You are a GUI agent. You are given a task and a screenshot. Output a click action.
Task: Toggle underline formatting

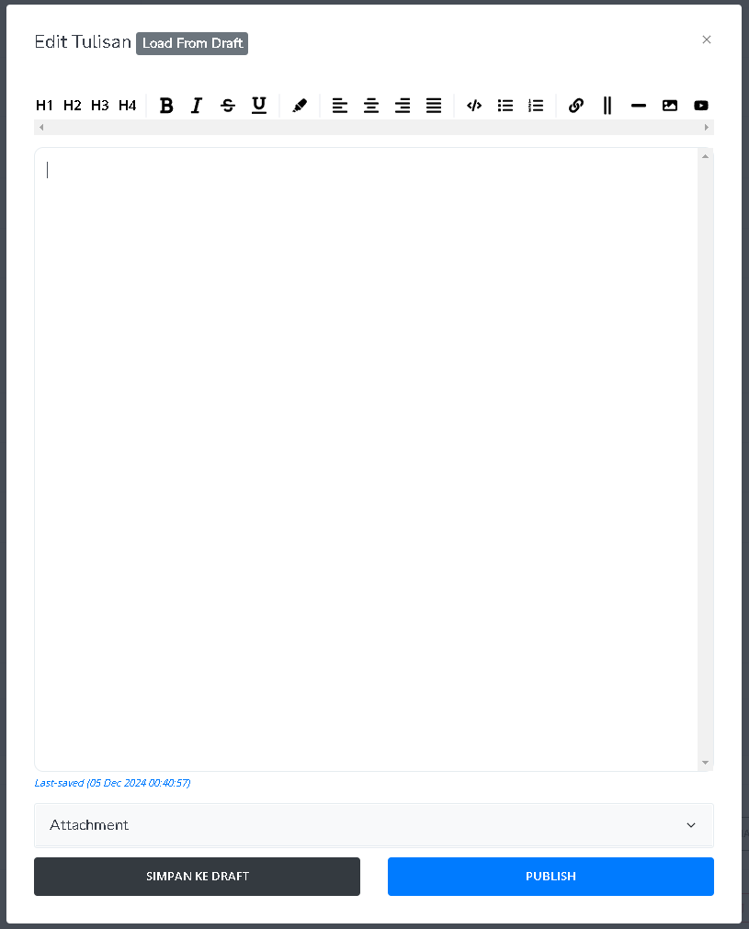[259, 106]
